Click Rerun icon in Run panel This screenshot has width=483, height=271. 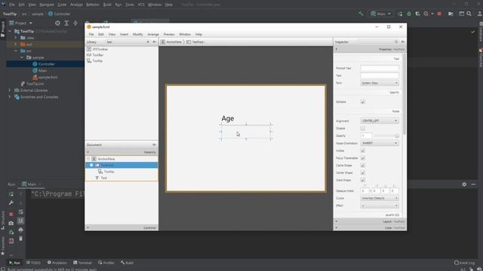pyautogui.click(x=11, y=194)
